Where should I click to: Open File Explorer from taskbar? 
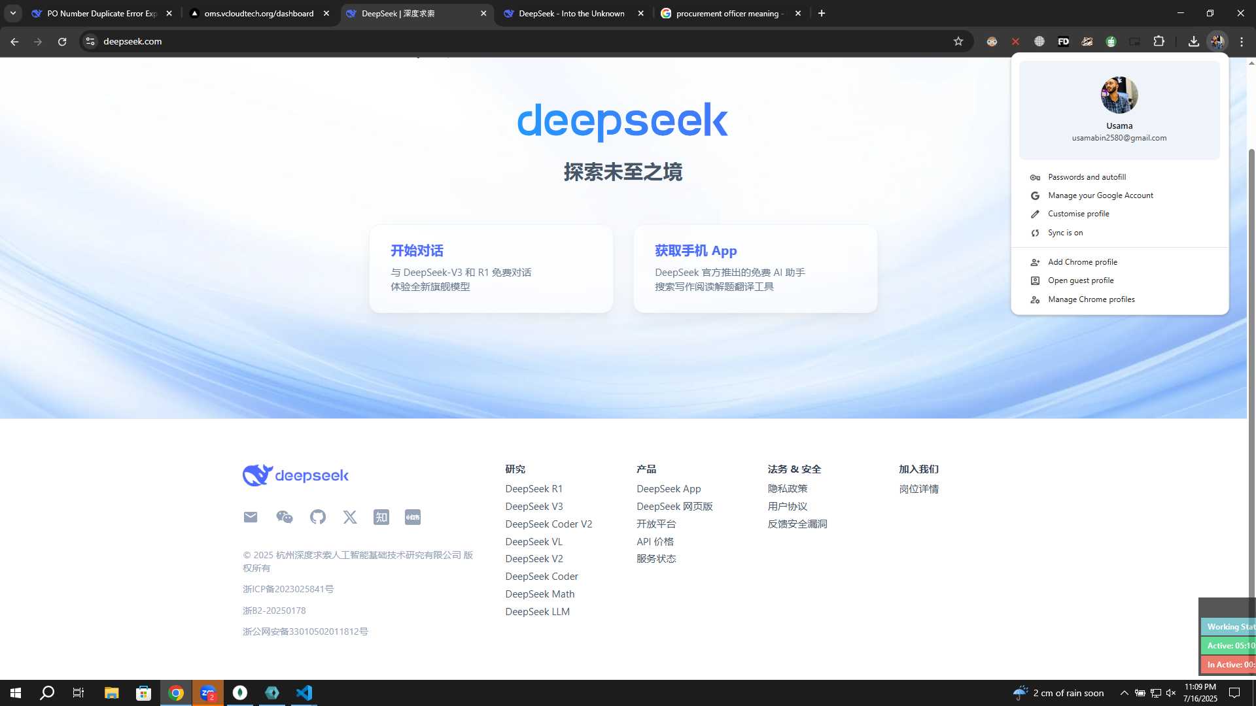(x=111, y=693)
